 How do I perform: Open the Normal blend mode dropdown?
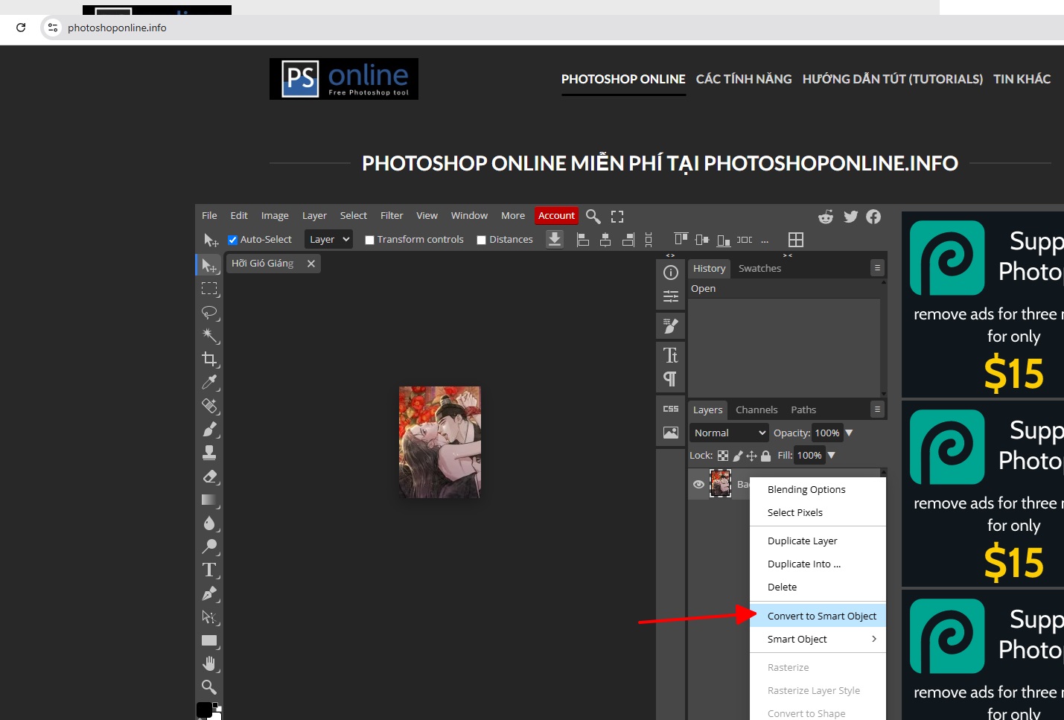point(729,433)
